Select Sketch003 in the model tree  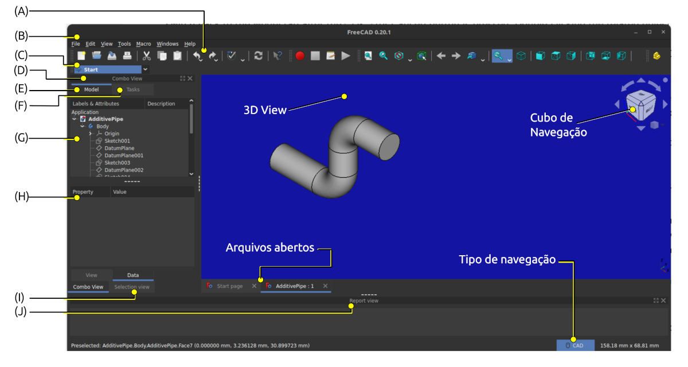pyautogui.click(x=117, y=163)
